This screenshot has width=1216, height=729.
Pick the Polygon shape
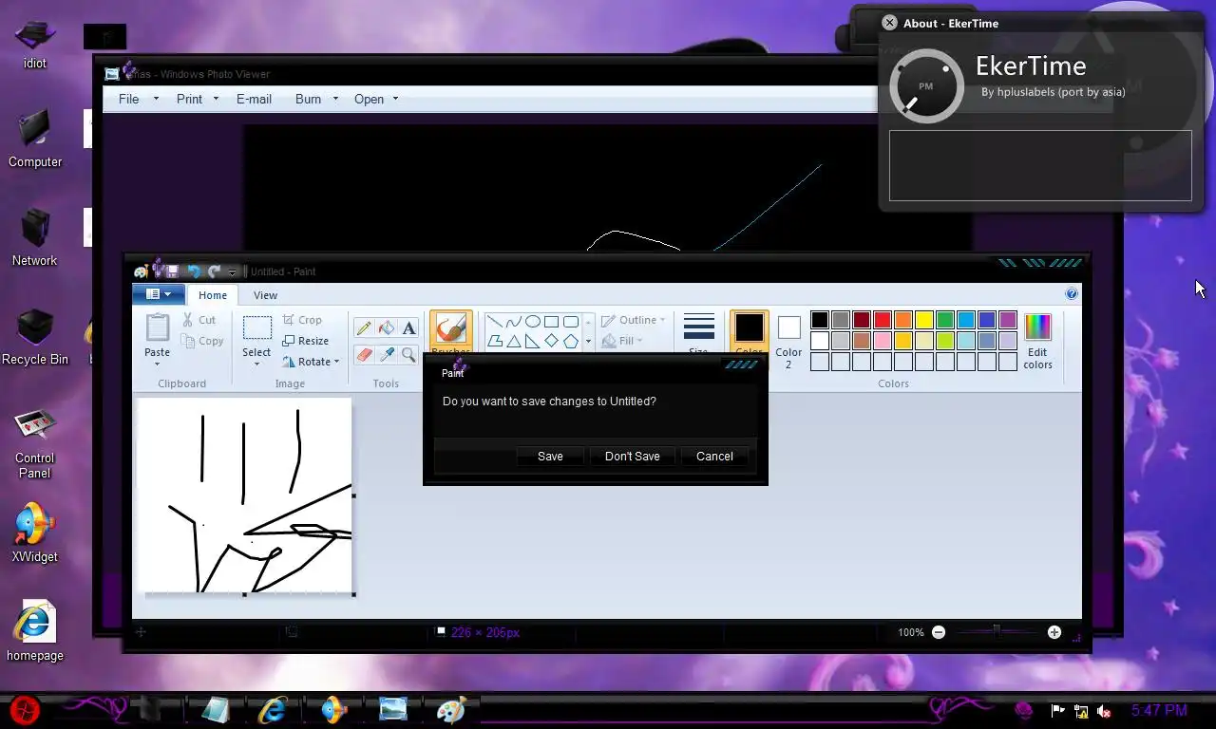pyautogui.click(x=495, y=341)
